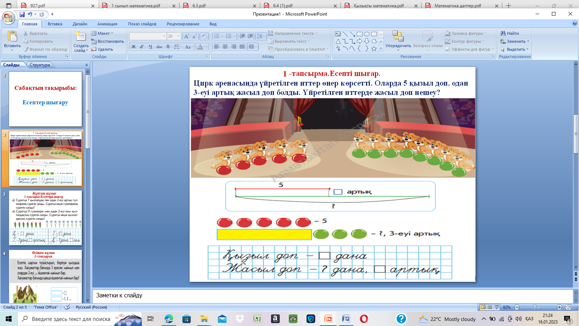Click the spell check icon in status bar
Screen dimensions: 579x326
[x=67, y=307]
